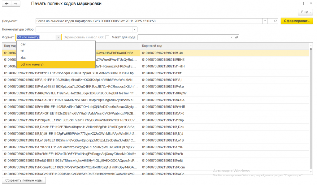The height and width of the screenshot is (185, 317).
Task: Toggle the Экранировать символ GS checkbox
Action: coord(107,37)
